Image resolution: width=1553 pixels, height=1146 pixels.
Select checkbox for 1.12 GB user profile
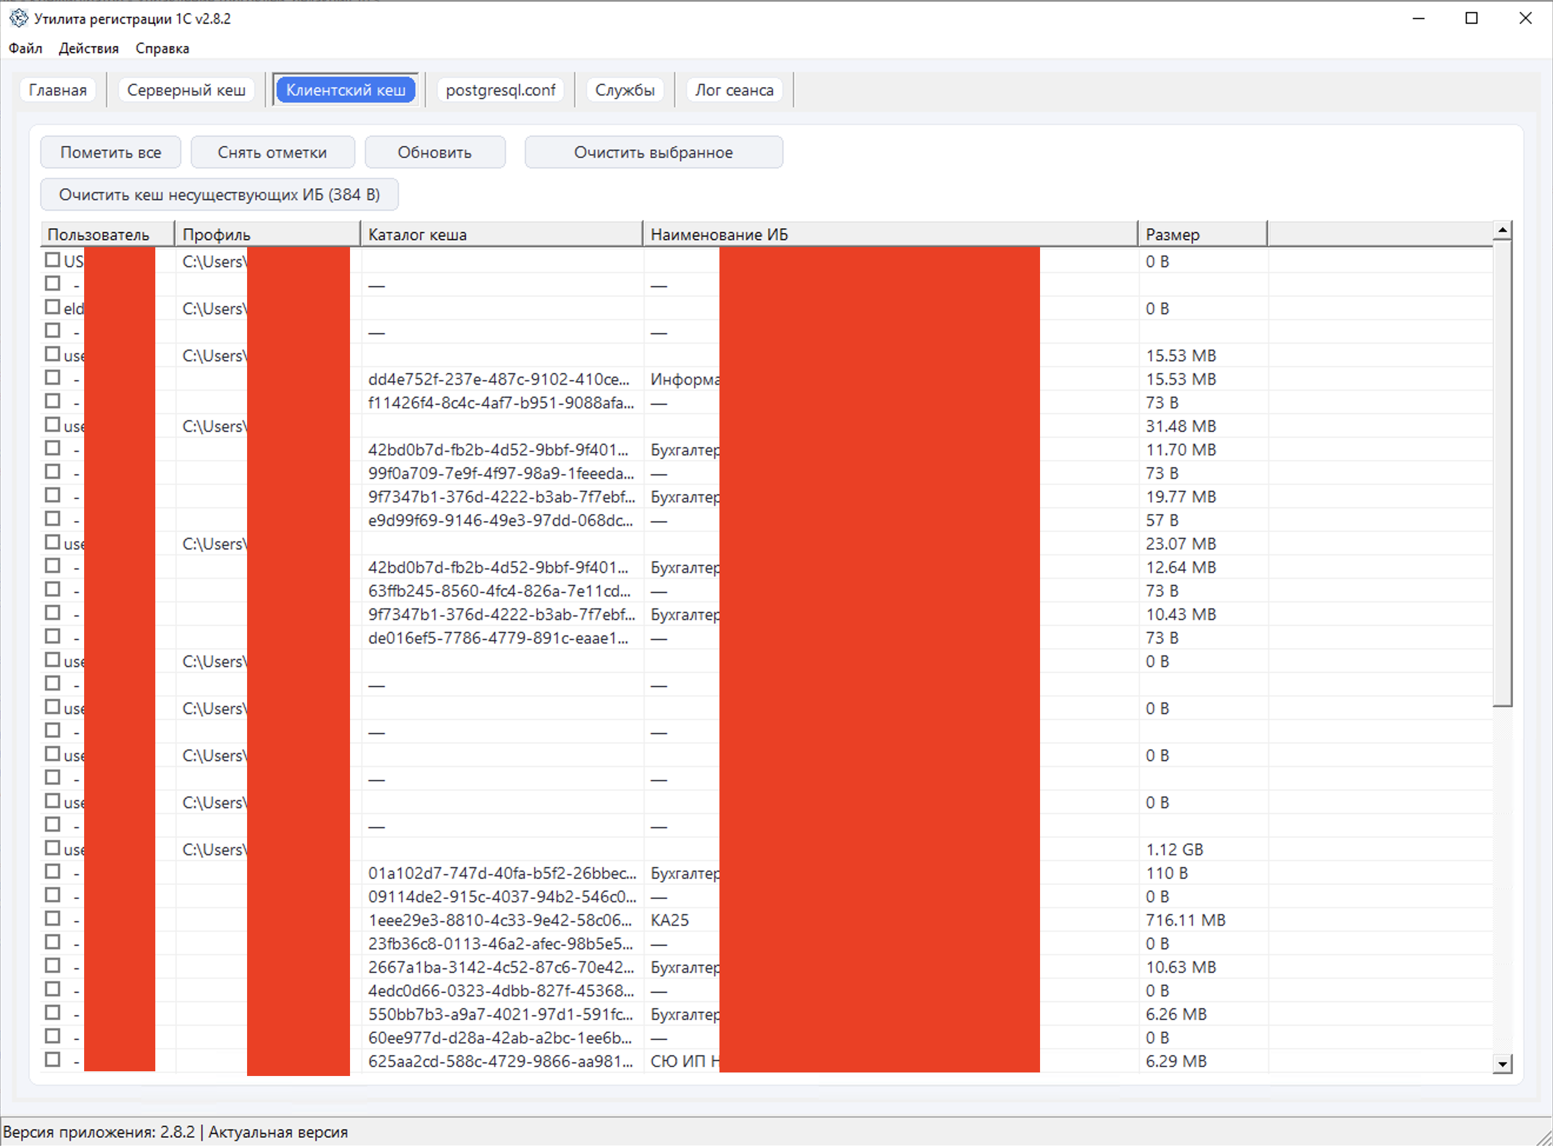[x=53, y=848]
